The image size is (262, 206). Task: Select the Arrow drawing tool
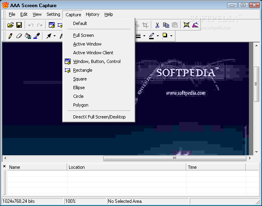coord(49,36)
